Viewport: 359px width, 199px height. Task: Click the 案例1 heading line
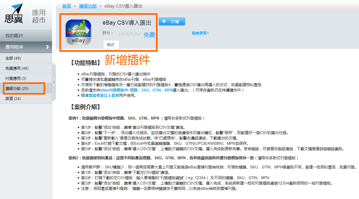pos(136,118)
